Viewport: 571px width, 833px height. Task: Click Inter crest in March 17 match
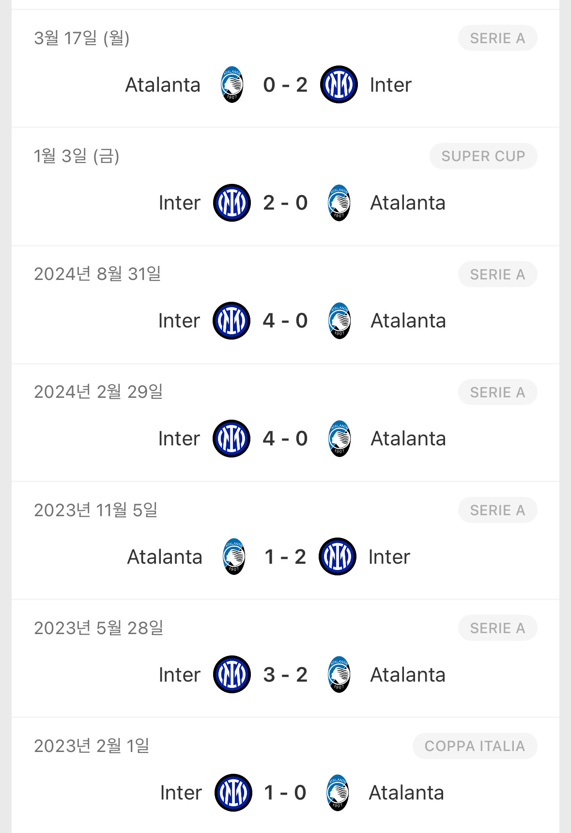(339, 85)
